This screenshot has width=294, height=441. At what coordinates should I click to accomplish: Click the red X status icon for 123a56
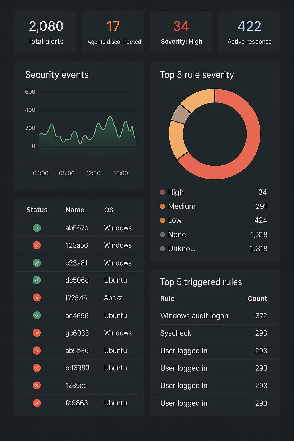pyautogui.click(x=37, y=245)
